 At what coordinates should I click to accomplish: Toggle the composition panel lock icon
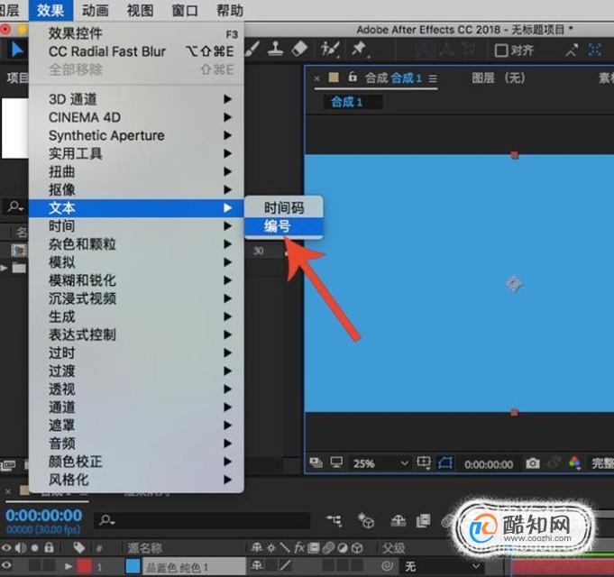pyautogui.click(x=353, y=77)
